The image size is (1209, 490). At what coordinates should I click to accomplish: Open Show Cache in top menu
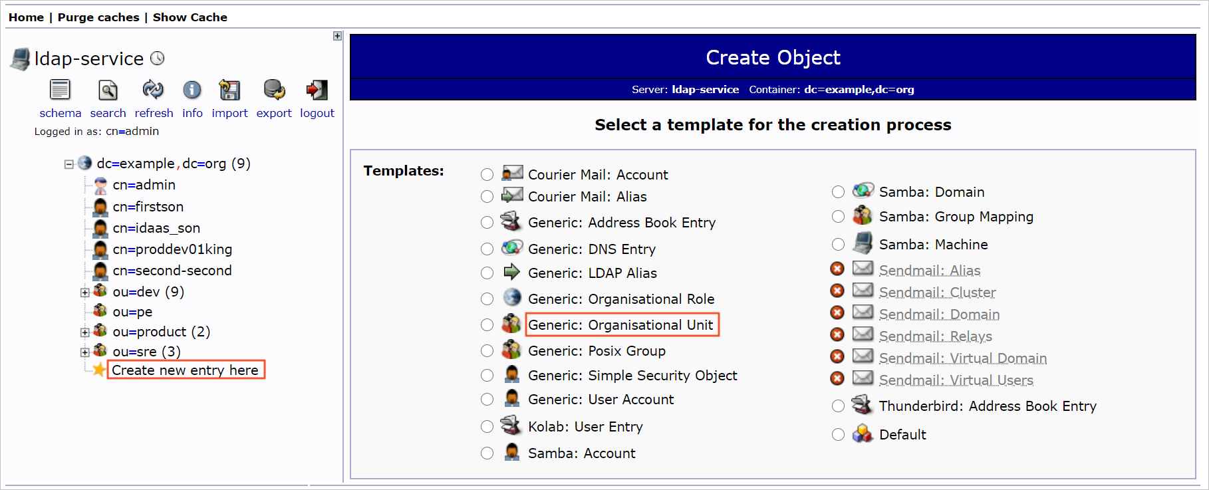click(190, 17)
